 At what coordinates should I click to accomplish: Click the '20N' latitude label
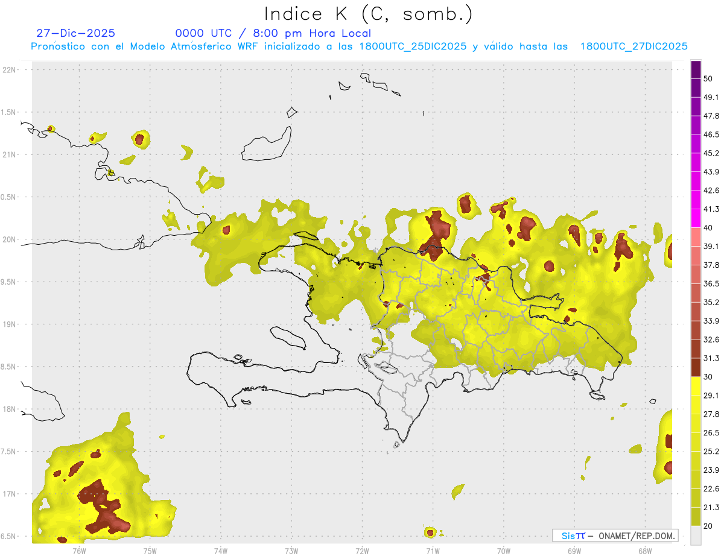coord(10,239)
